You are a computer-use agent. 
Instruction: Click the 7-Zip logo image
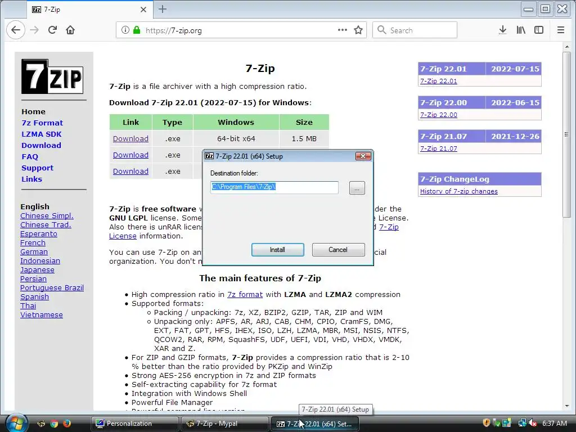click(52, 76)
